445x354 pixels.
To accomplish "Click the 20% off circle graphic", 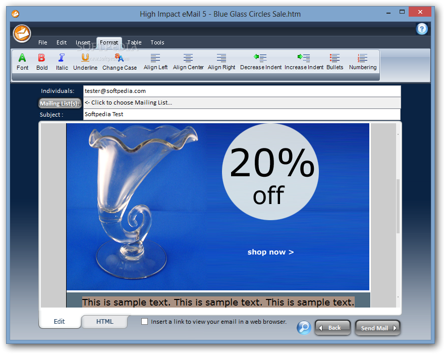I will 270,172.
